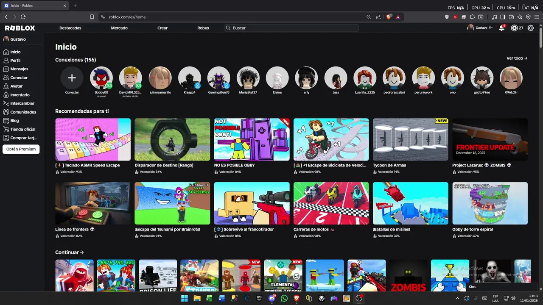543x305 pixels.
Task: Open the Continuar section link
Action: click(70, 252)
